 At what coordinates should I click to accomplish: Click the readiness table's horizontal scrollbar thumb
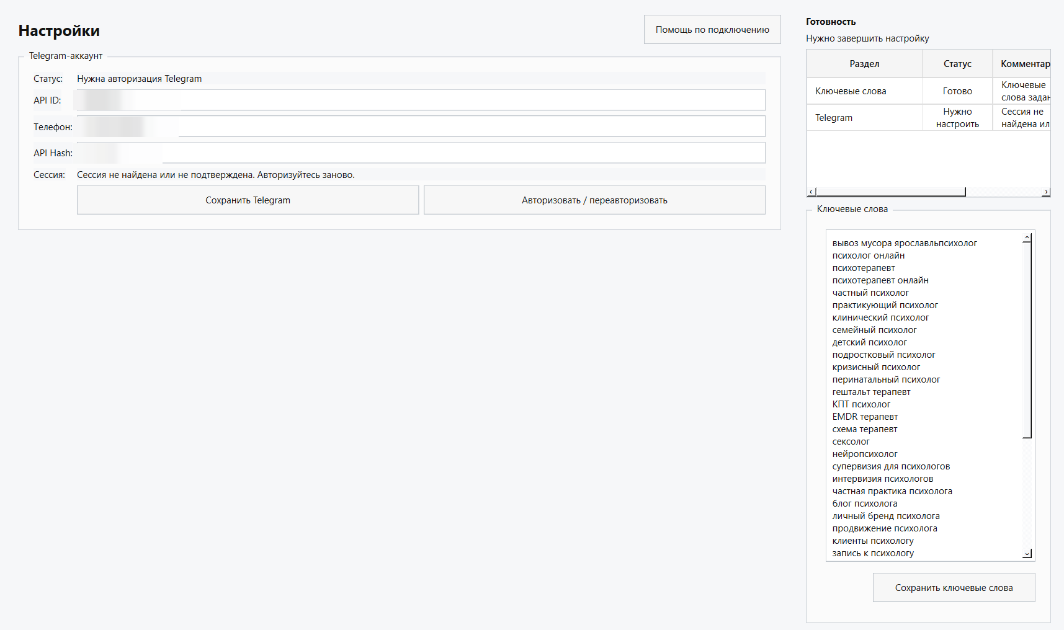click(890, 192)
